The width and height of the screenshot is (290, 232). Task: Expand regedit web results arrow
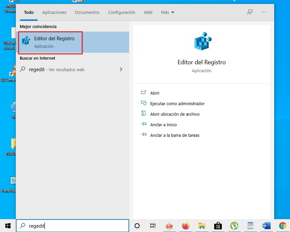[x=121, y=69]
